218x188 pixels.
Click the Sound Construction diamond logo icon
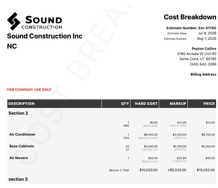pyautogui.click(x=13, y=21)
